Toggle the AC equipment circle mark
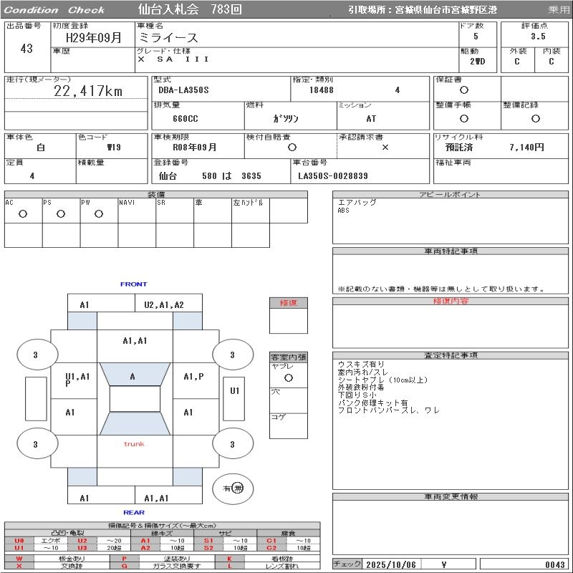 [x=23, y=213]
